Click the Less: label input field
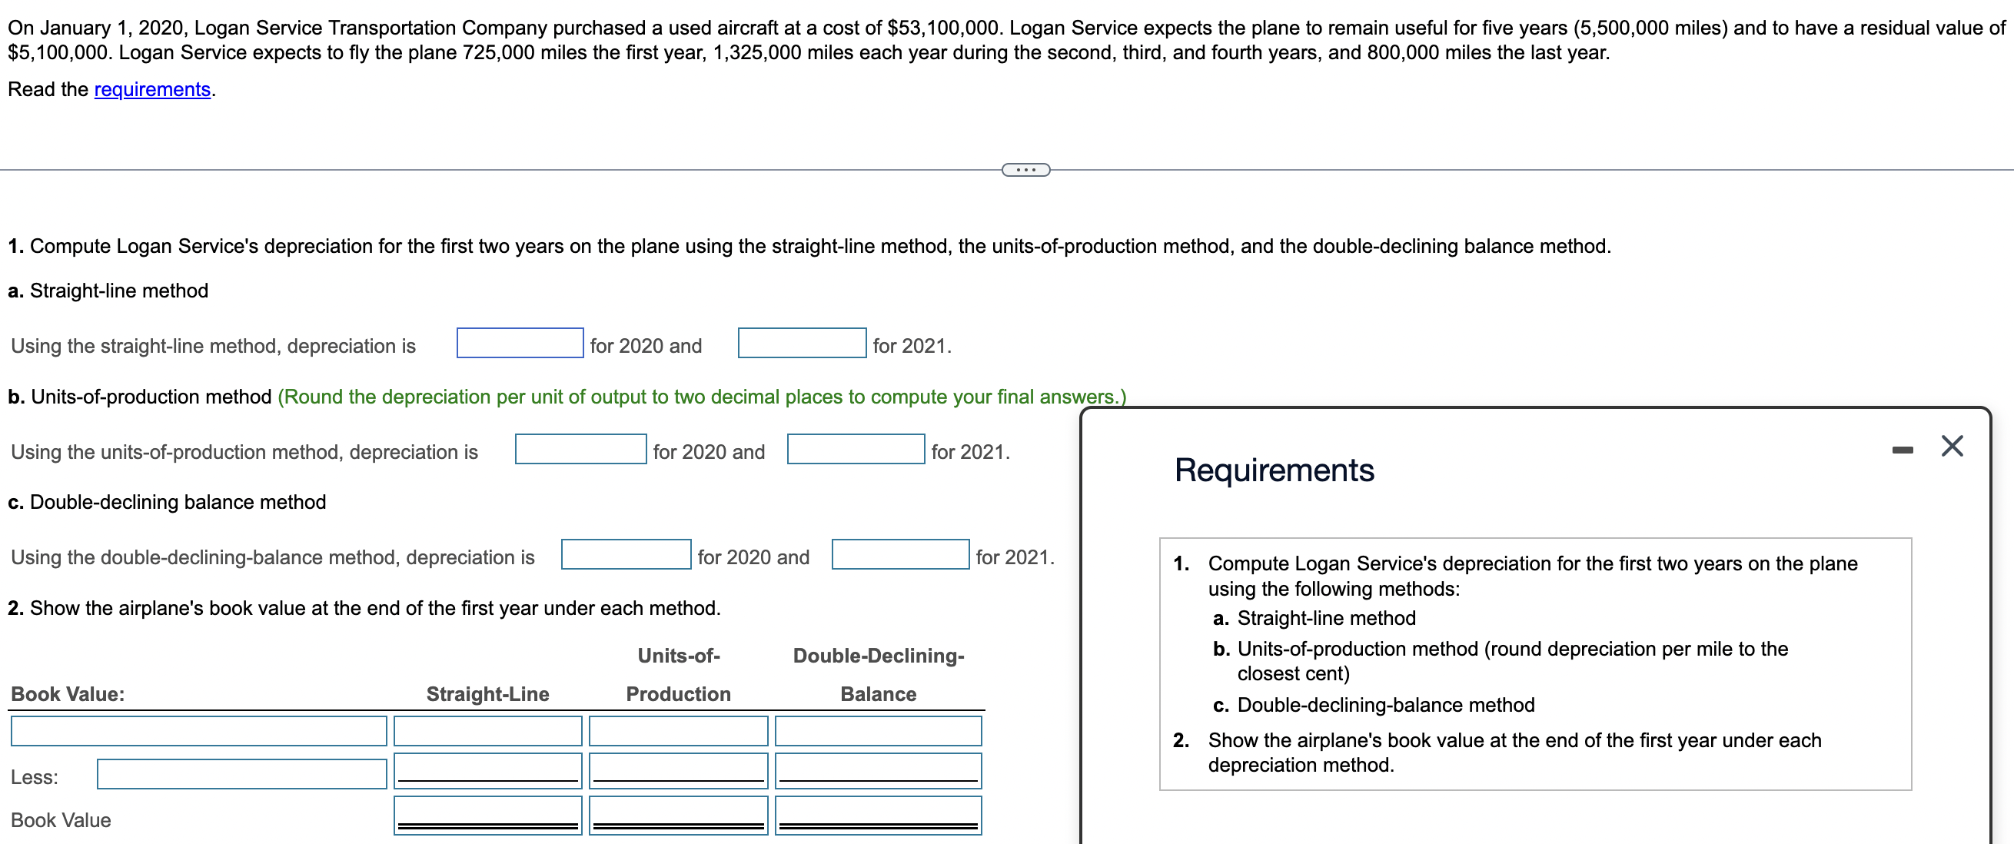2014x844 pixels. pos(241,775)
